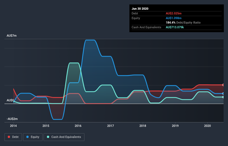
Task: Click the teal Cash end-point marker
Action: click(x=223, y=97)
